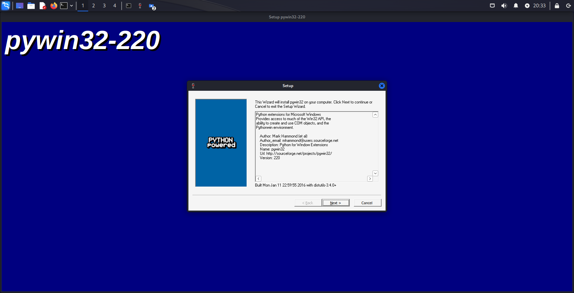
Task: Open the Kali applications menu
Action: click(6, 6)
